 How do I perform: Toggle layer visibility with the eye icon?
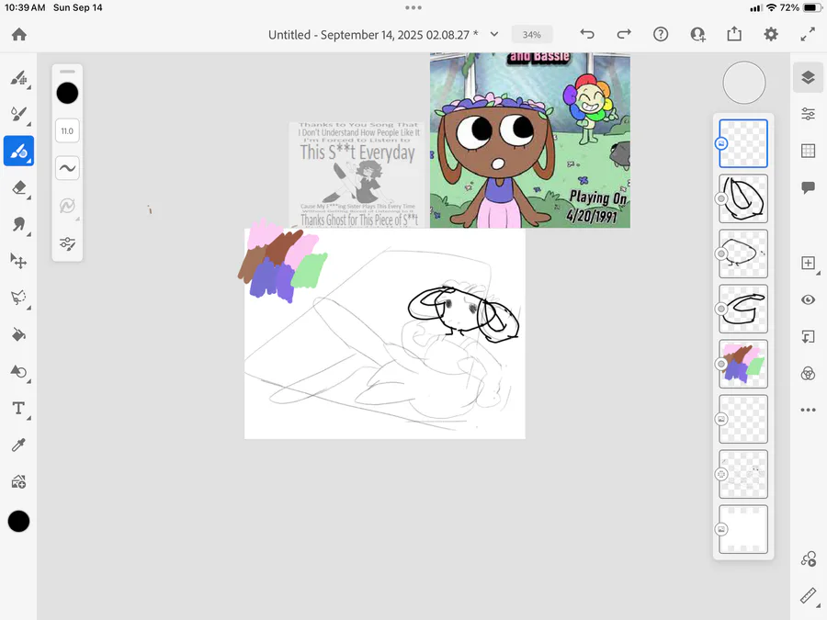[x=808, y=300]
